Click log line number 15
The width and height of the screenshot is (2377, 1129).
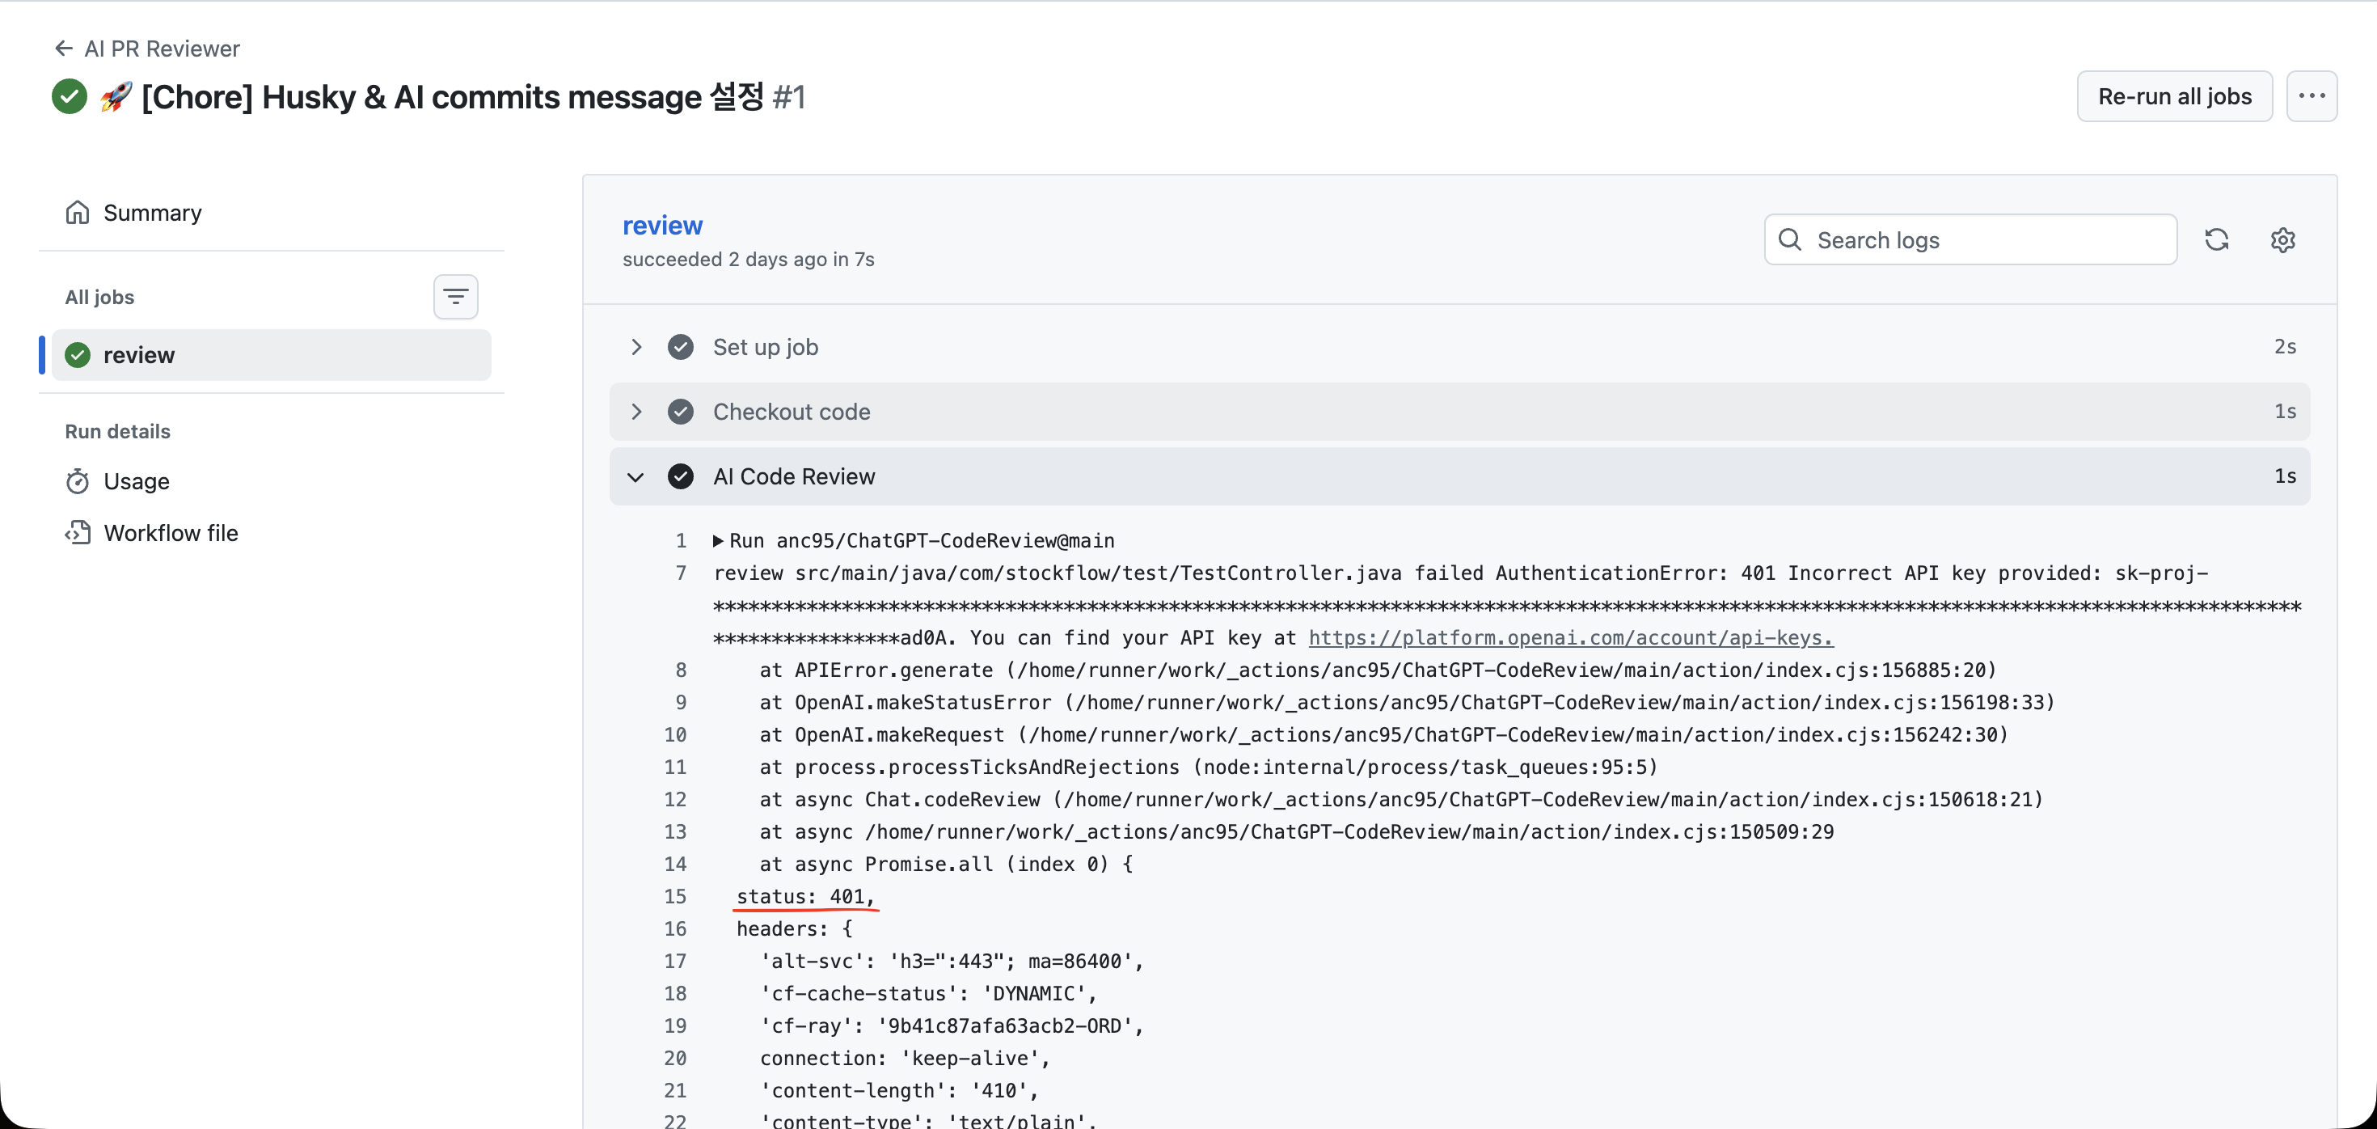pyautogui.click(x=675, y=896)
